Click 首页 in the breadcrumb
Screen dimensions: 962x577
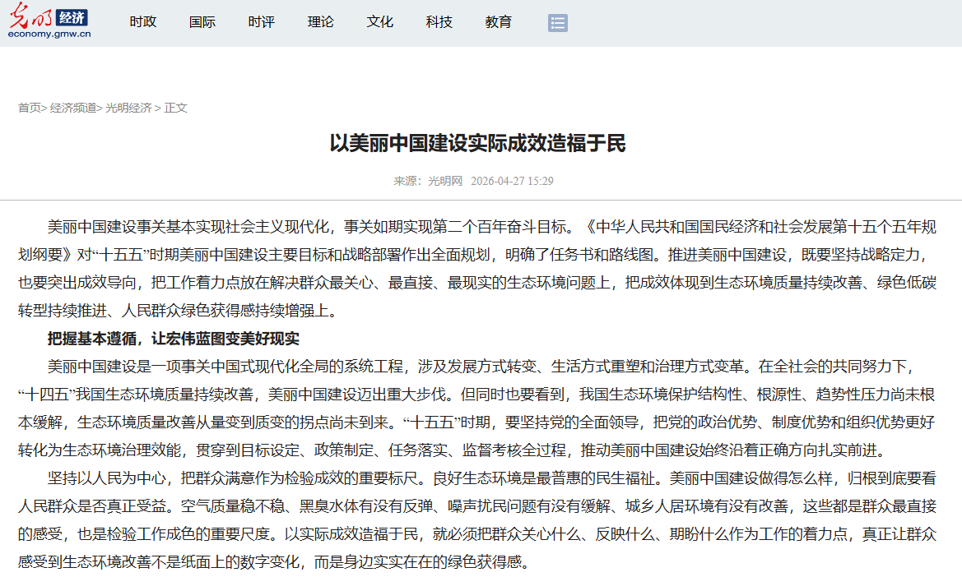pos(30,108)
